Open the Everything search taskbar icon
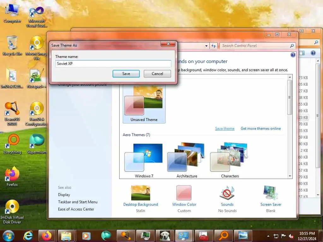The width and height of the screenshot is (323, 242). (223, 236)
